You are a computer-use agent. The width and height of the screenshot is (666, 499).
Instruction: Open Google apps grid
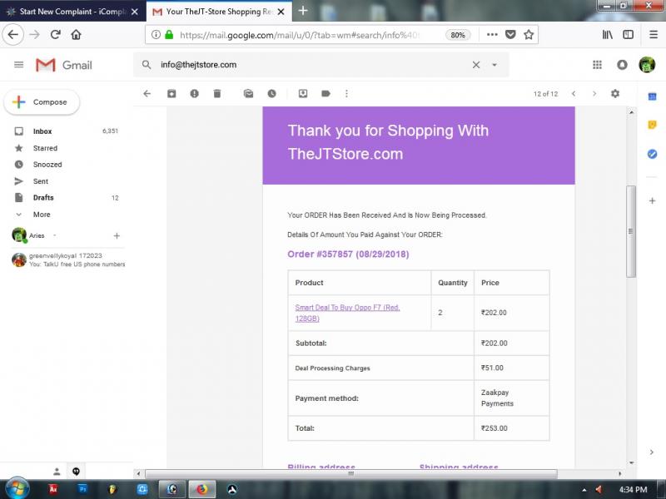tap(597, 65)
